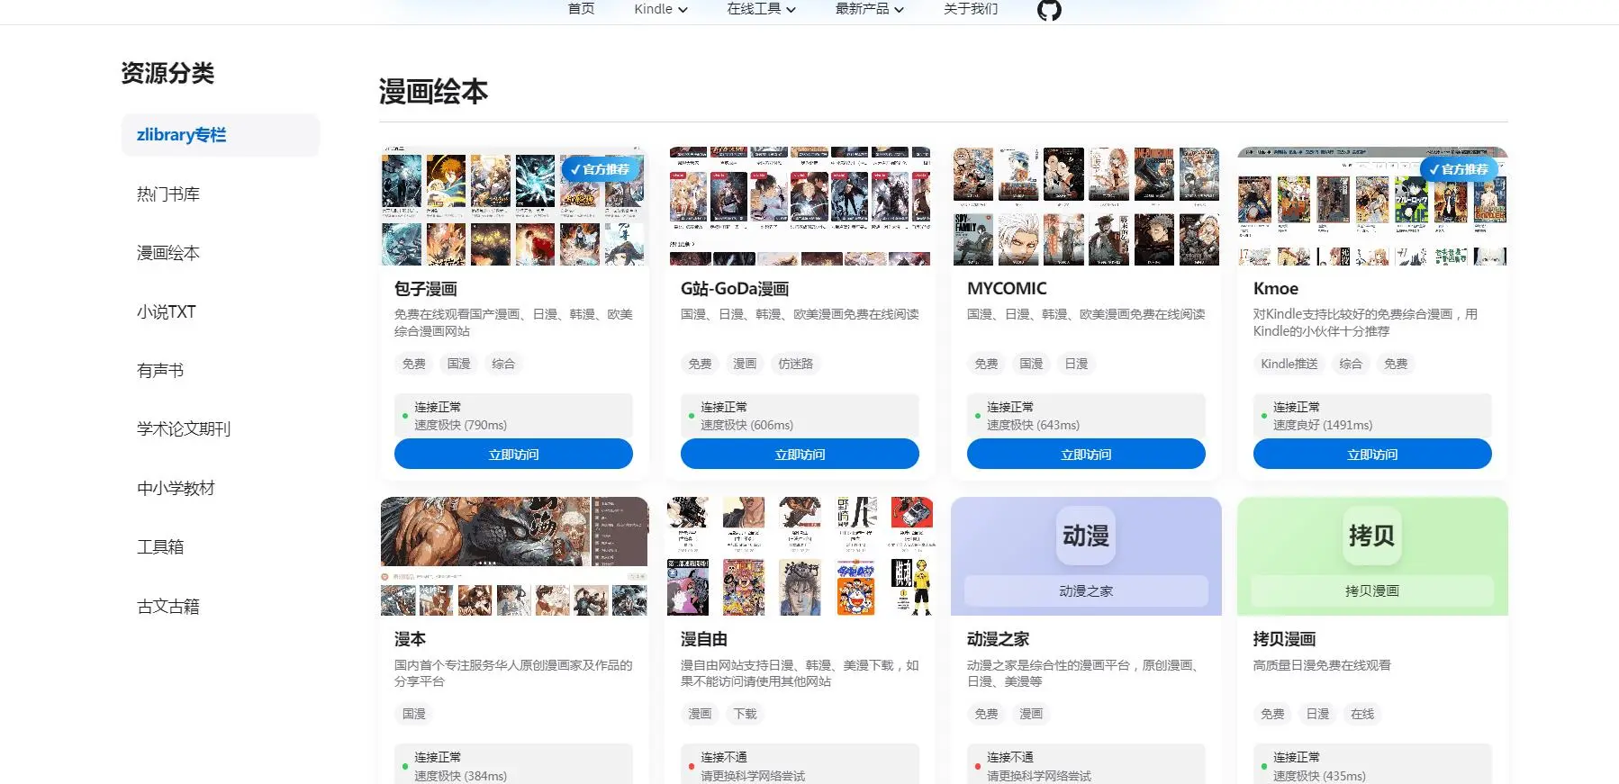Click the 拷贝漫画 card title
Viewport: 1619px width, 784px height.
(1284, 639)
